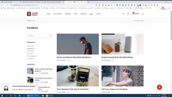This screenshot has height=97, width=172.
Task: Click the man with earbuds post image
Action: (x=78, y=44)
